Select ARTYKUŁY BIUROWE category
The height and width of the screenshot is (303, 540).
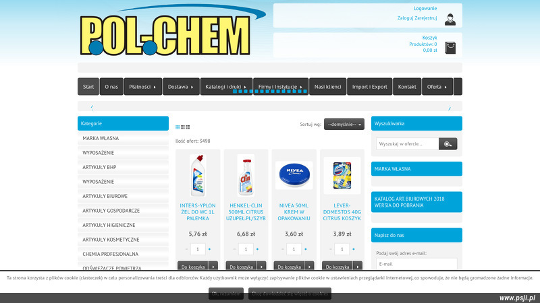click(105, 196)
